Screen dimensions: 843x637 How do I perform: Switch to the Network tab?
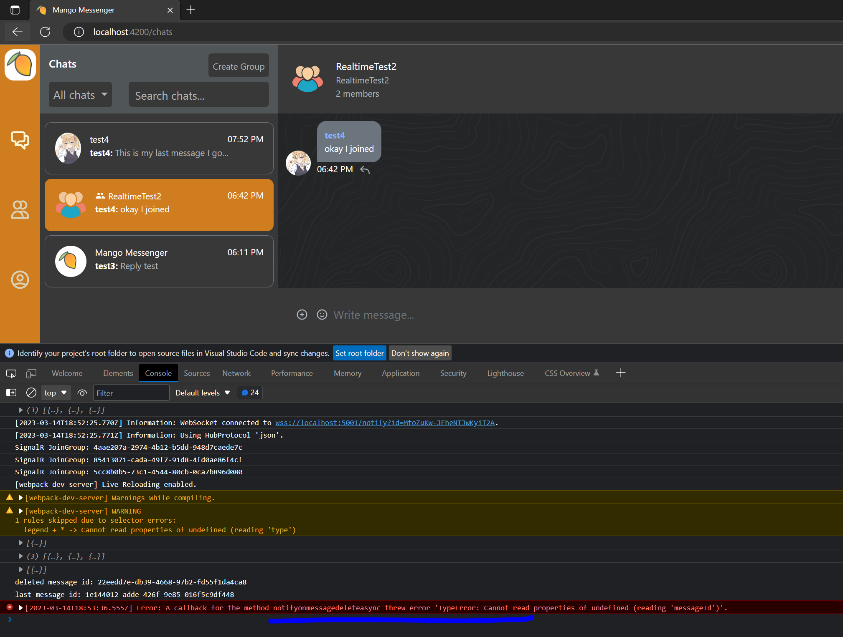(236, 373)
